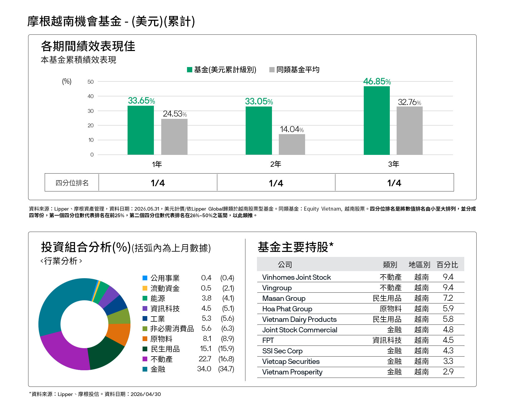
Task: Click the 能源 green legend square
Action: tap(145, 298)
